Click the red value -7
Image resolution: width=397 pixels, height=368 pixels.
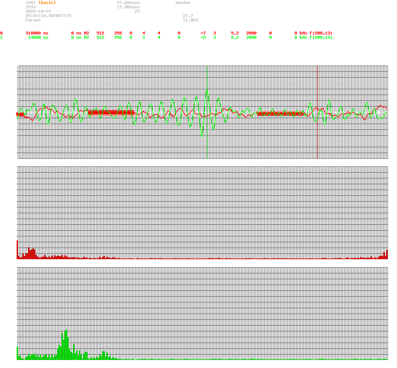[203, 33]
